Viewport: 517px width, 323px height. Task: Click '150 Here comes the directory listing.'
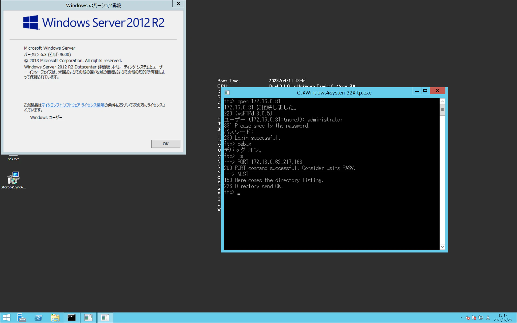tap(274, 180)
